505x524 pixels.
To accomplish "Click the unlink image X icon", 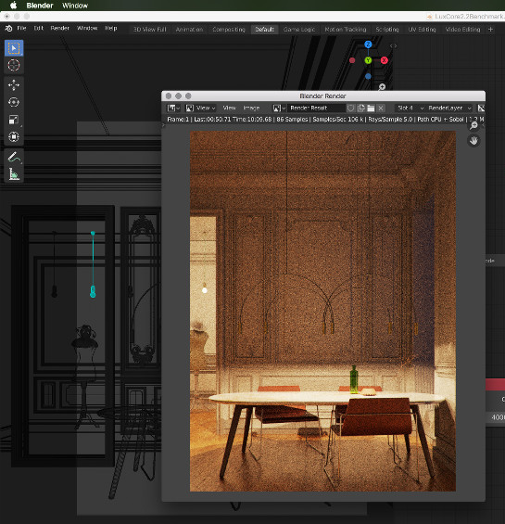I will point(381,108).
